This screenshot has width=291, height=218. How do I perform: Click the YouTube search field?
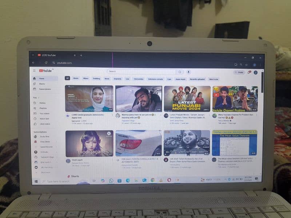click(x=142, y=72)
